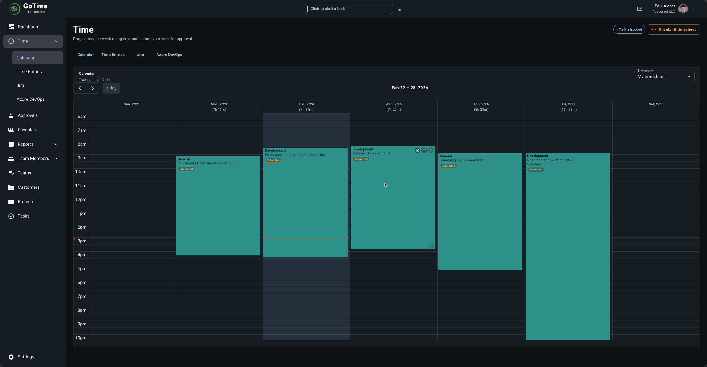Switch to the Azure DevOps tab
Image resolution: width=707 pixels, height=367 pixels.
(x=169, y=55)
